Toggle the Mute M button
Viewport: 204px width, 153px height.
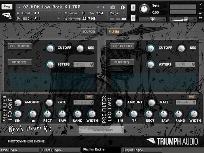pos(133,18)
